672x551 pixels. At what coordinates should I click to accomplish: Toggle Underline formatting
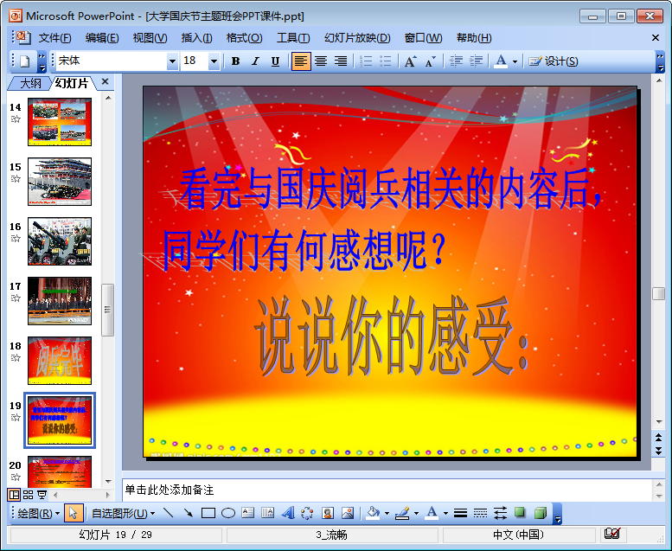click(275, 61)
